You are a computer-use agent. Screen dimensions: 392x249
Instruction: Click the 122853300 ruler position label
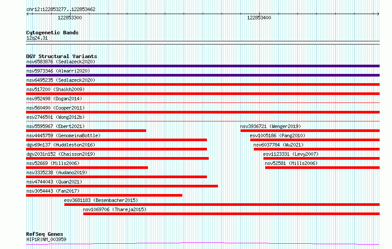pos(70,18)
